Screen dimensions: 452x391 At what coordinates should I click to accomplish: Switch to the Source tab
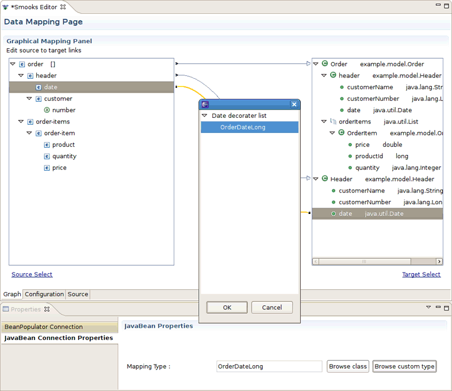[x=78, y=294]
